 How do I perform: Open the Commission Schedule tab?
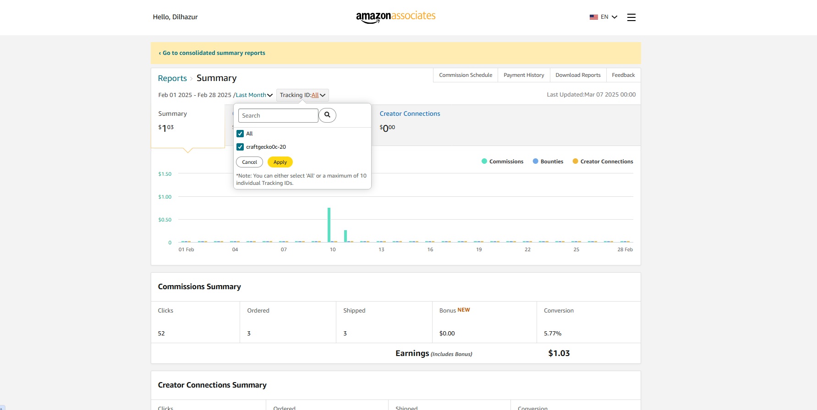466,75
